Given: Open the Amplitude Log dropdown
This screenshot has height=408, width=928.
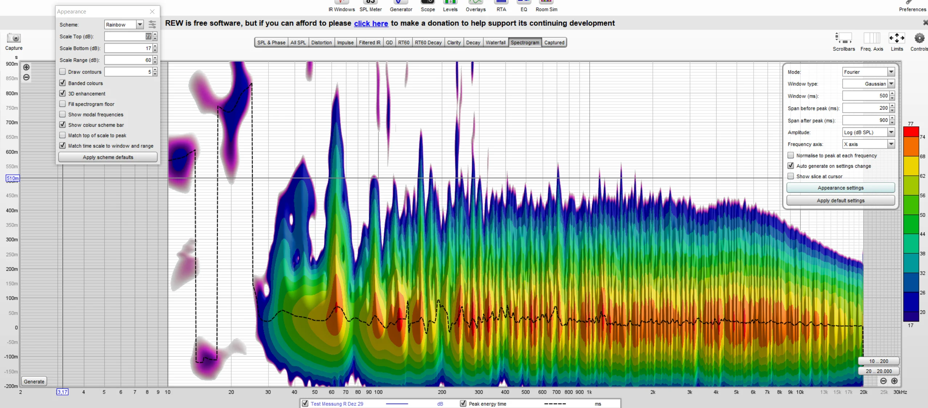Looking at the screenshot, I should 891,132.
